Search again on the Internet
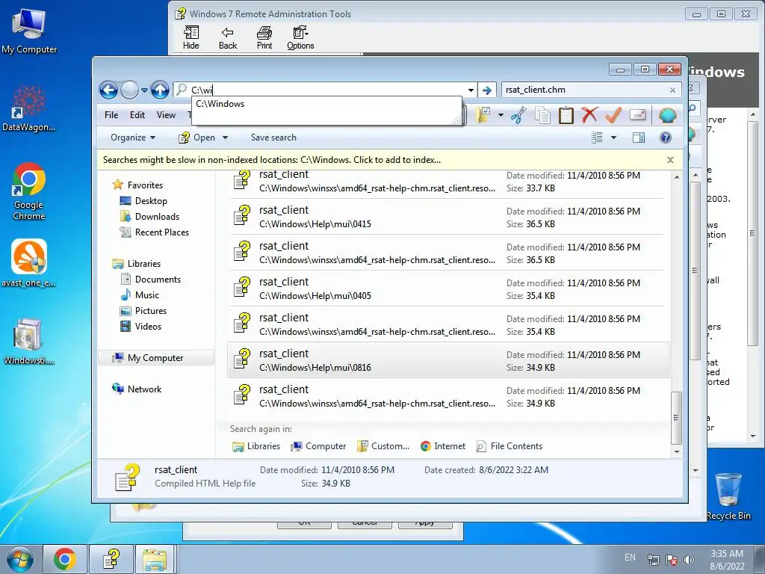 click(x=443, y=446)
